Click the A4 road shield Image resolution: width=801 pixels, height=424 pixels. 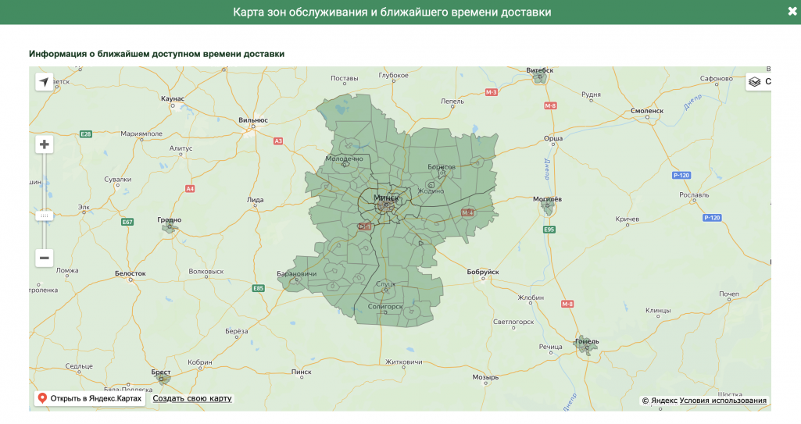[190, 189]
